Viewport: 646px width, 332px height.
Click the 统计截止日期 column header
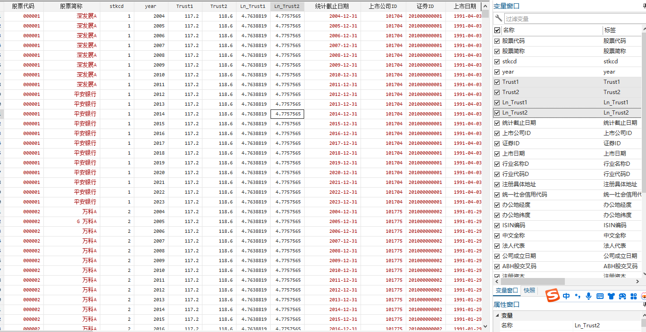(333, 6)
